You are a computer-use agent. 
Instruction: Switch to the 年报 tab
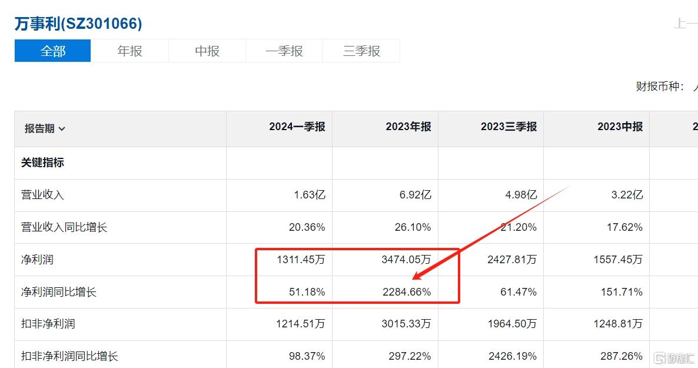click(x=129, y=51)
